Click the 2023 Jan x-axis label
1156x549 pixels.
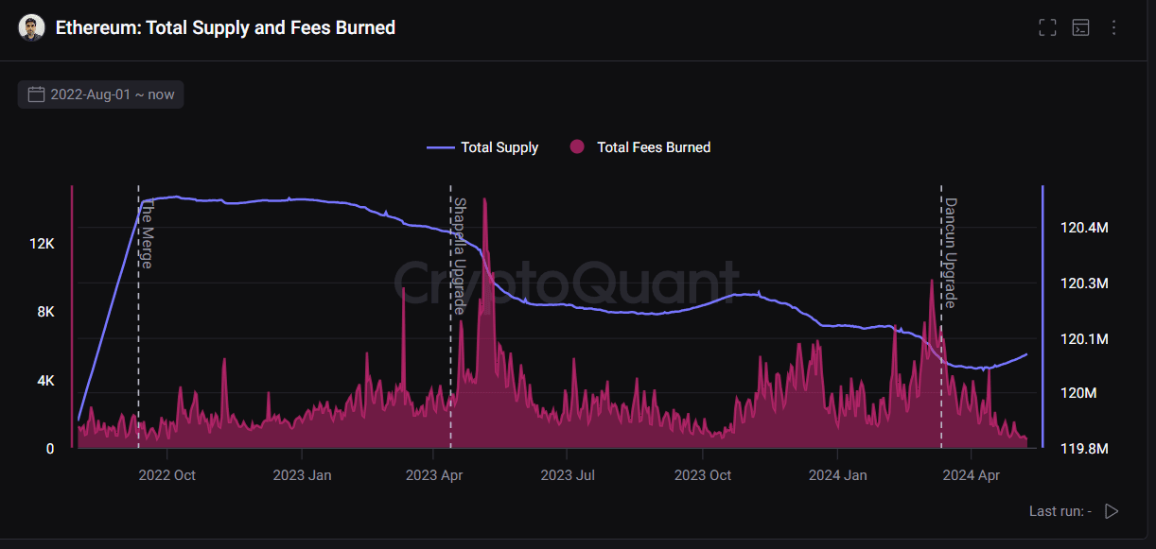click(302, 475)
